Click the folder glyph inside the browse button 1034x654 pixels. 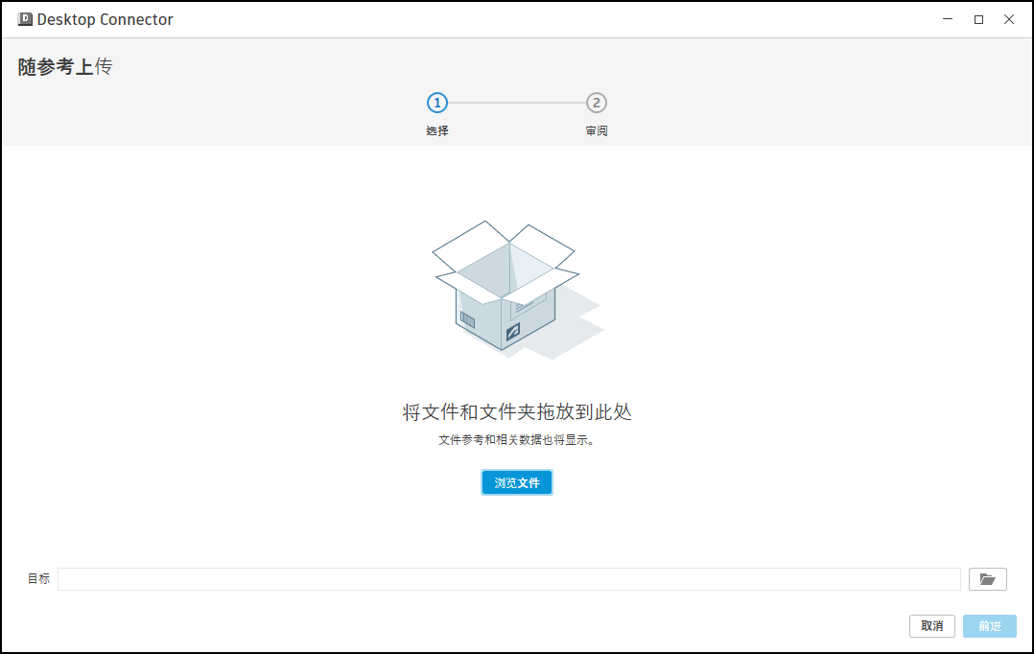(987, 578)
